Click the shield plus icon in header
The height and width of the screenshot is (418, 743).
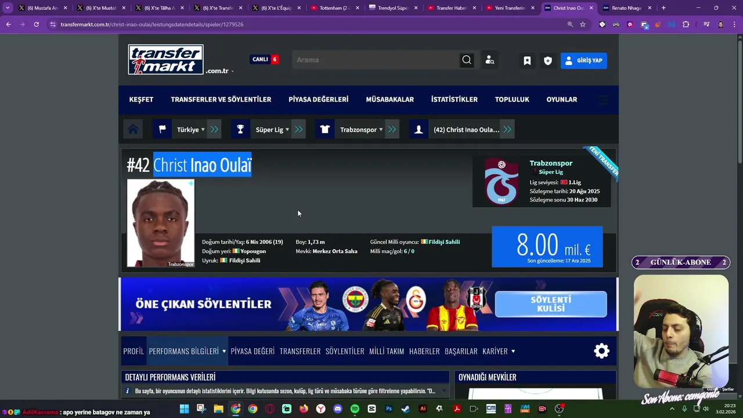pyautogui.click(x=547, y=60)
